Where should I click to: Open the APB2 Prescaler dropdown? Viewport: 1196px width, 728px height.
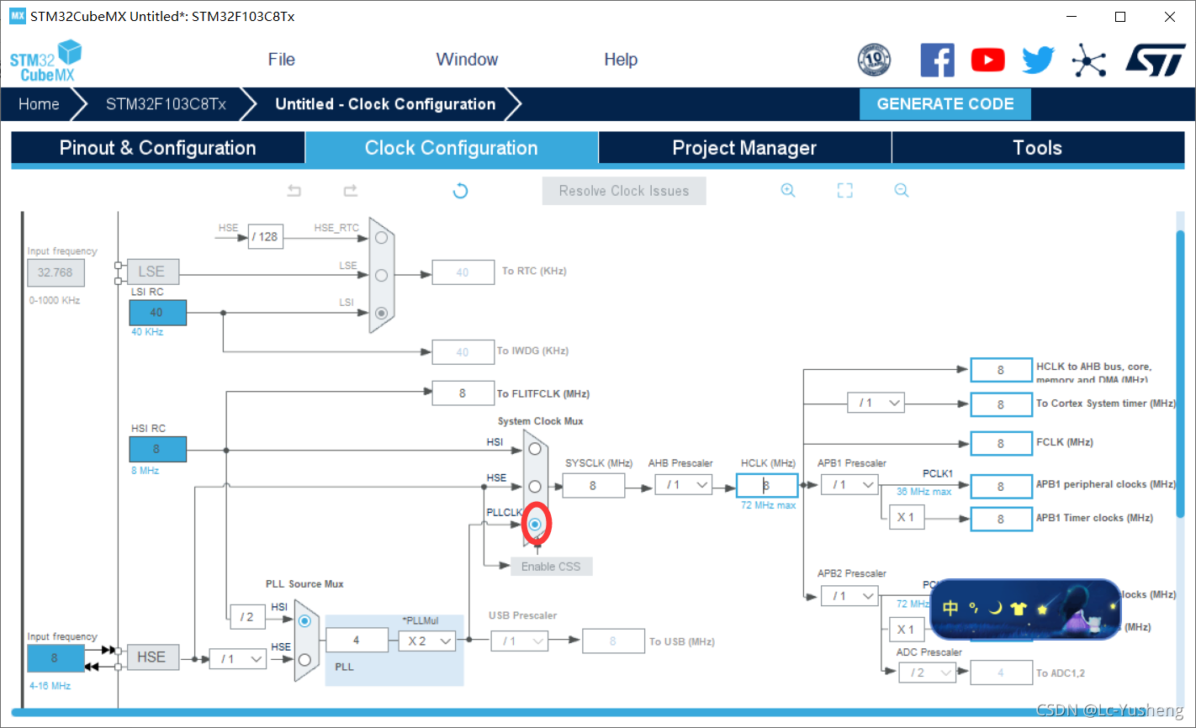coord(849,596)
